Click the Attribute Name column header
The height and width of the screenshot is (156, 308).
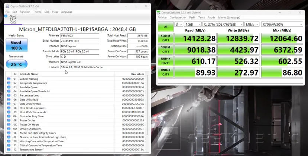pyautogui.click(x=67, y=74)
